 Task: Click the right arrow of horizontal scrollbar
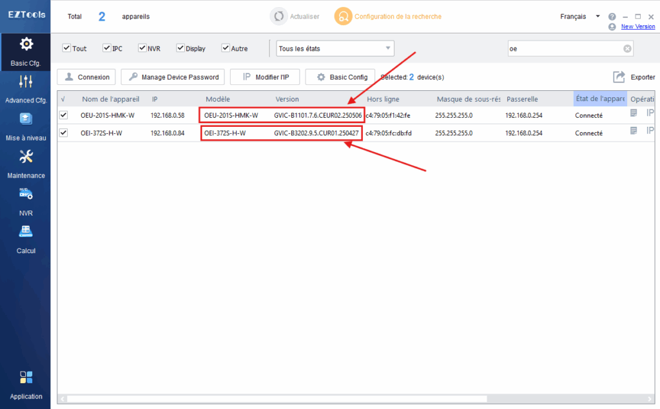point(651,399)
